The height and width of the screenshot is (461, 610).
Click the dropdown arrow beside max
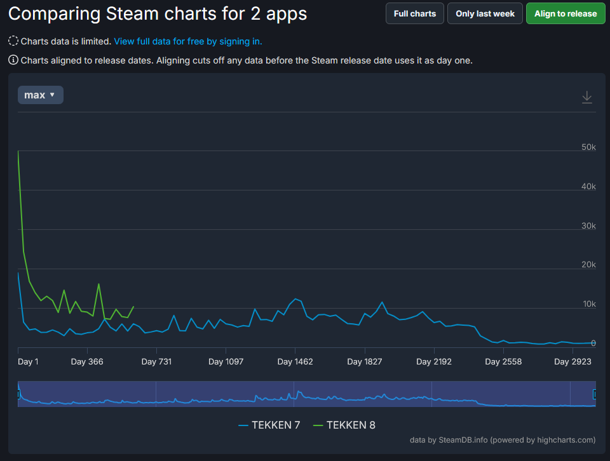(52, 95)
